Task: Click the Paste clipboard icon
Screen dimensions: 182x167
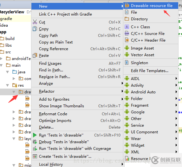Action: click(35, 55)
